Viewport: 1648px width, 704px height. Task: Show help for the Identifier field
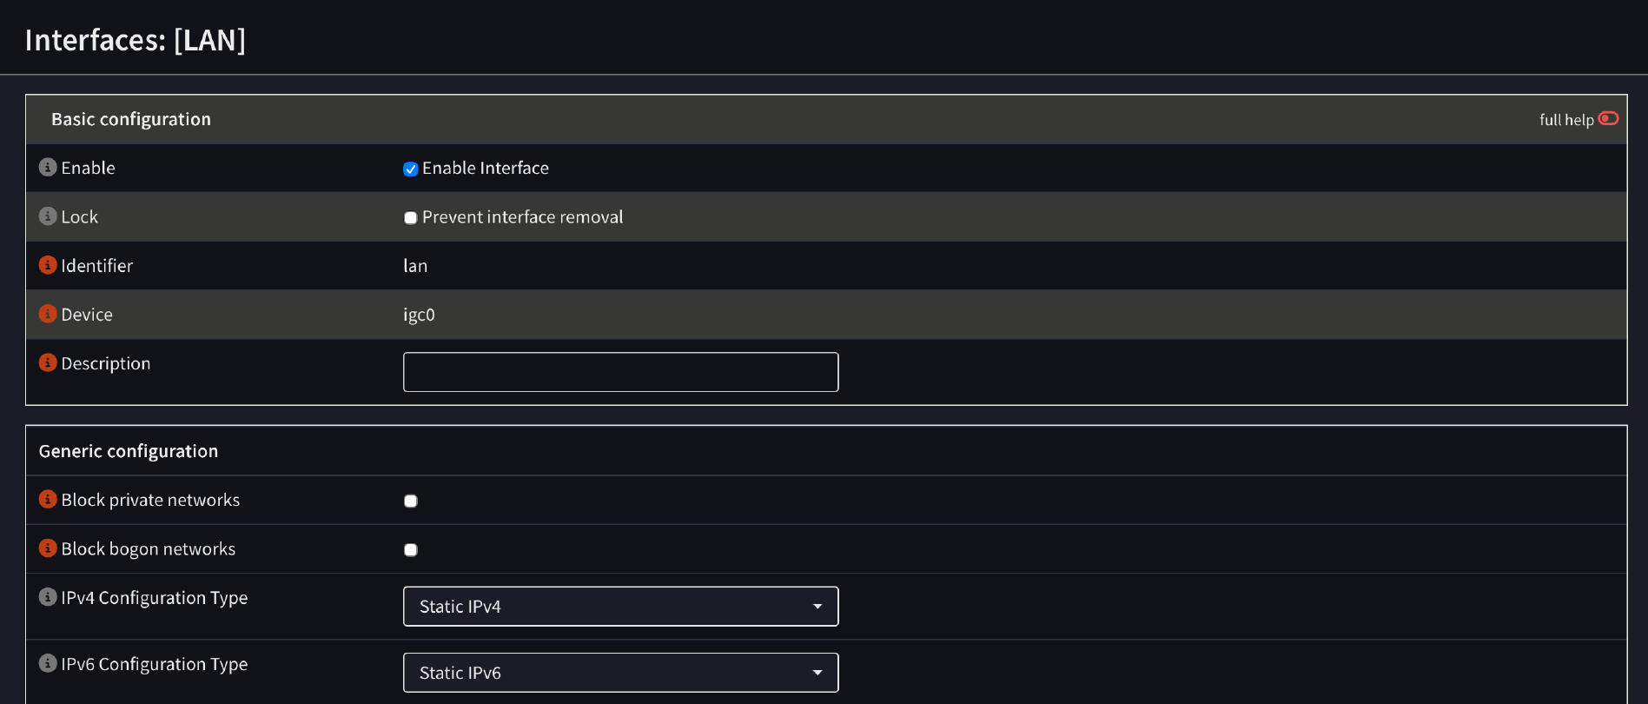click(x=48, y=265)
